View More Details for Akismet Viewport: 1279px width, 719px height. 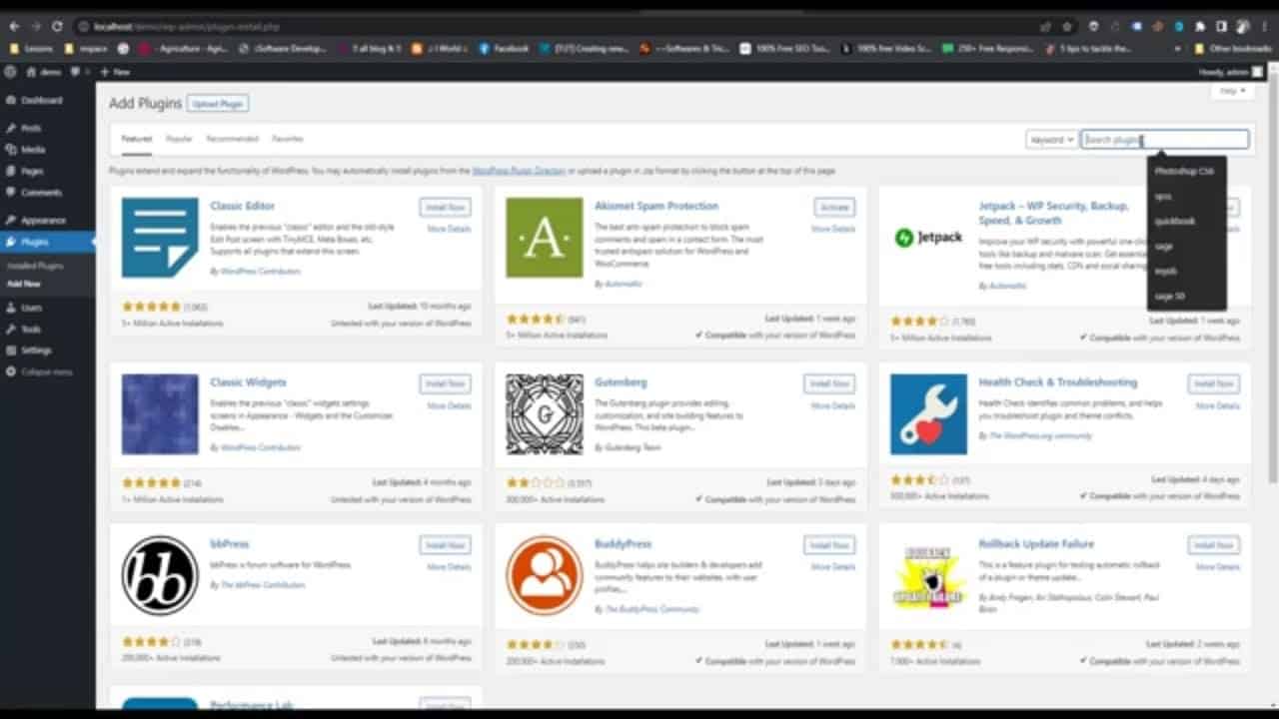tap(833, 230)
